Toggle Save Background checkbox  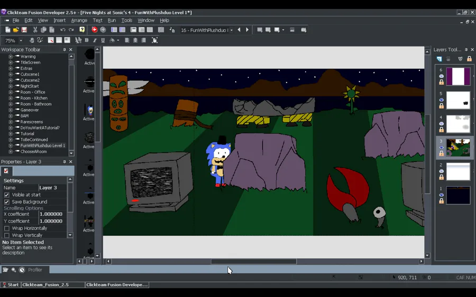(x=7, y=202)
